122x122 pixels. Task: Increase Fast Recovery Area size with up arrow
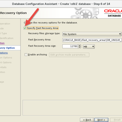pos(79,45)
